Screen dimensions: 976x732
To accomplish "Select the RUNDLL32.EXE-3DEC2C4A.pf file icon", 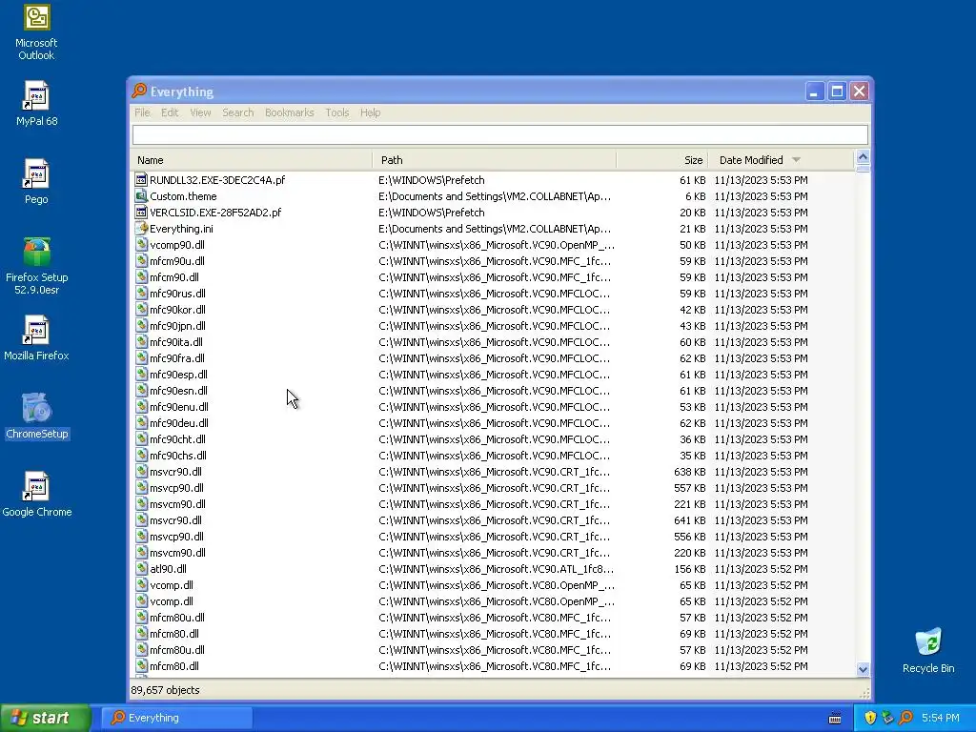I will [x=141, y=180].
